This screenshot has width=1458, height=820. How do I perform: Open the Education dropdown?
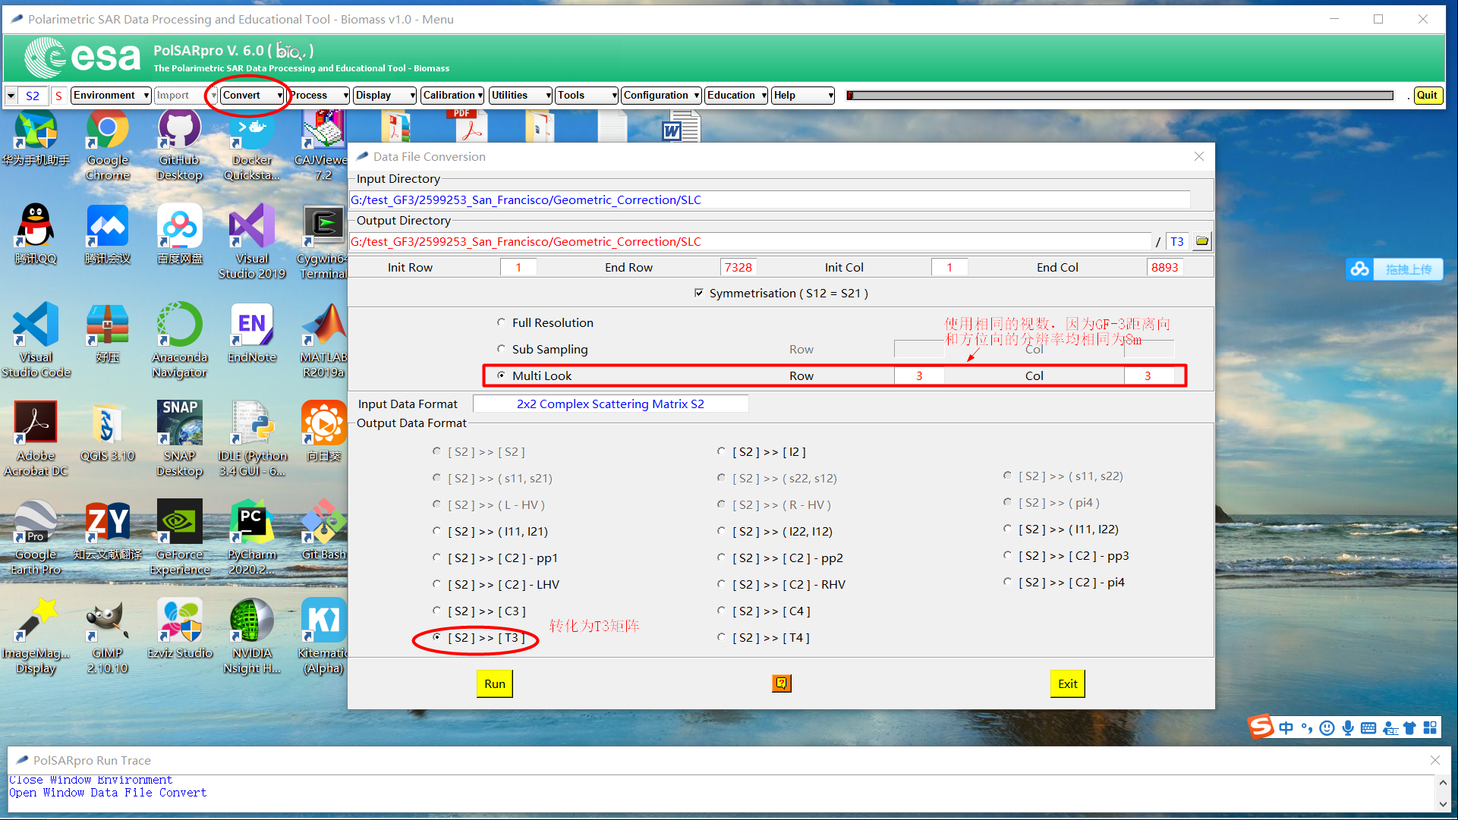735,95
